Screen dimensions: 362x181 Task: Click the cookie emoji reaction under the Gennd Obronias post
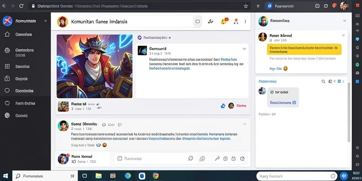(105, 145)
